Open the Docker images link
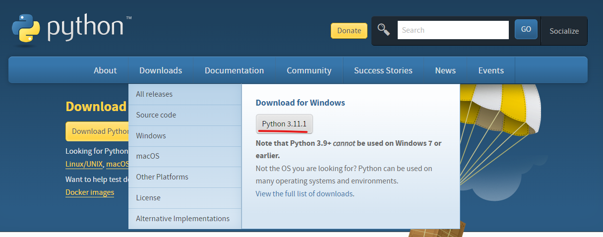This screenshot has height=237, width=603. [x=90, y=192]
